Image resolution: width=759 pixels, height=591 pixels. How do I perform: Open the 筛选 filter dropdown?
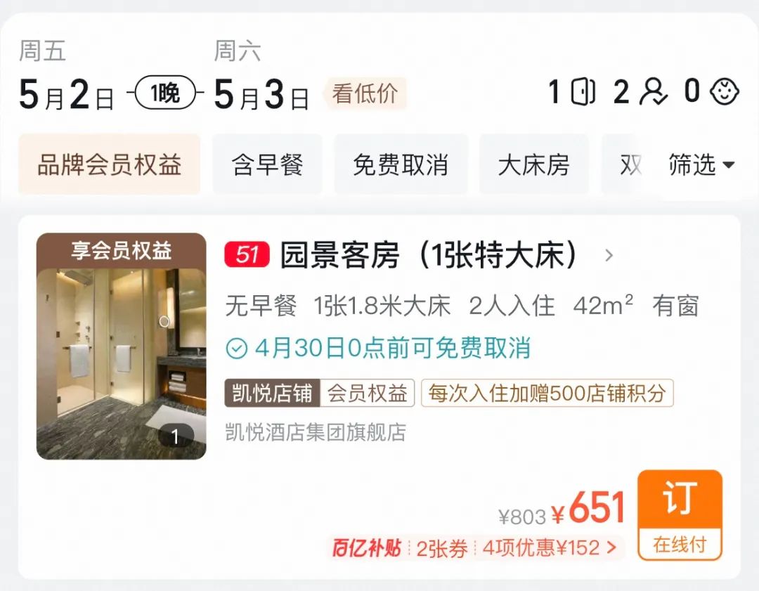pyautogui.click(x=701, y=164)
